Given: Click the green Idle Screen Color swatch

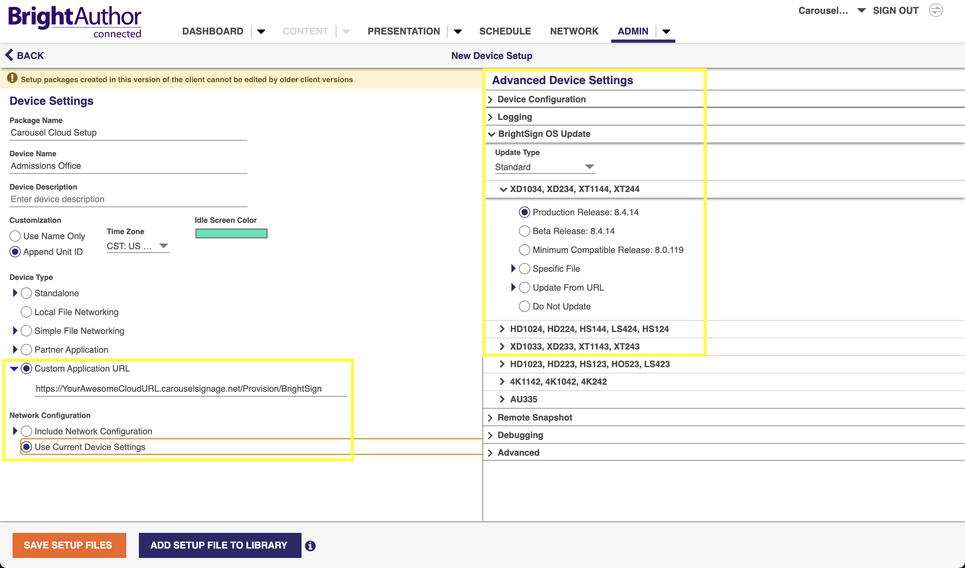Looking at the screenshot, I should (x=231, y=233).
